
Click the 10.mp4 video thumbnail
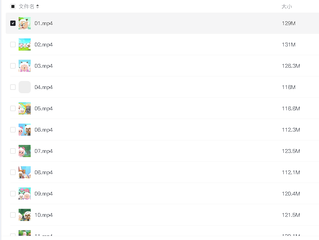coord(25,215)
